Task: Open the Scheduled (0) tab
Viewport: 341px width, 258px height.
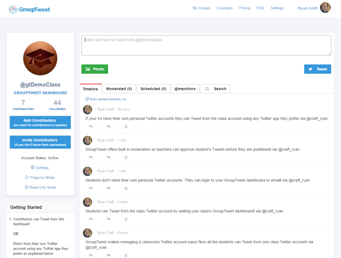Action: coord(153,89)
